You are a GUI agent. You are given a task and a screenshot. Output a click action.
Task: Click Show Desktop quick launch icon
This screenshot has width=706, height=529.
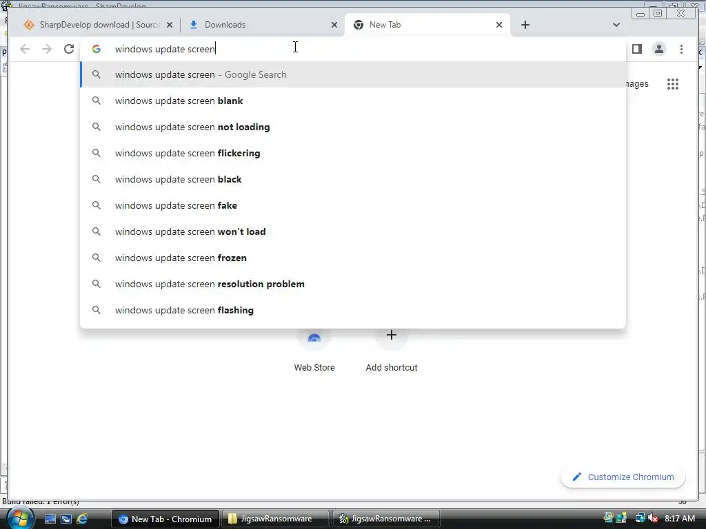[50, 519]
